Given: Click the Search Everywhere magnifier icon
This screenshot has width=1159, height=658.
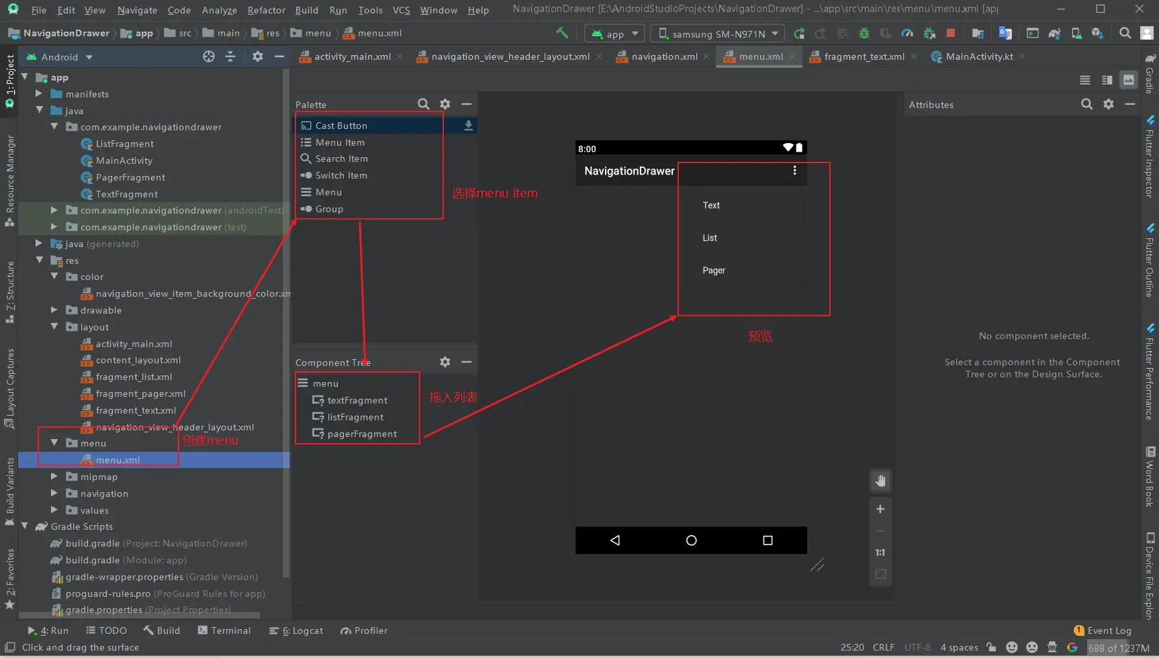Looking at the screenshot, I should click(x=1125, y=34).
